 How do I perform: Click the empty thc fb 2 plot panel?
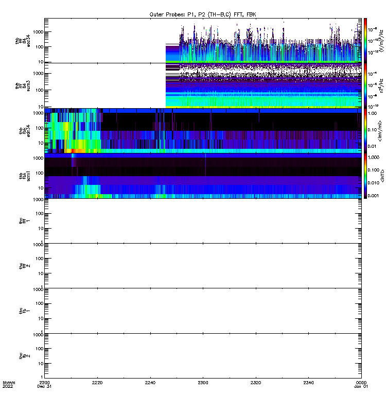pyautogui.click(x=203, y=356)
